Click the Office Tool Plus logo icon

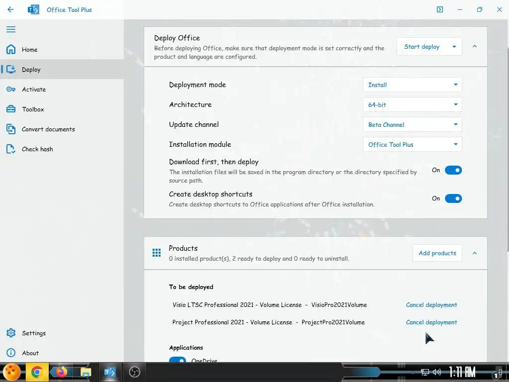click(33, 9)
